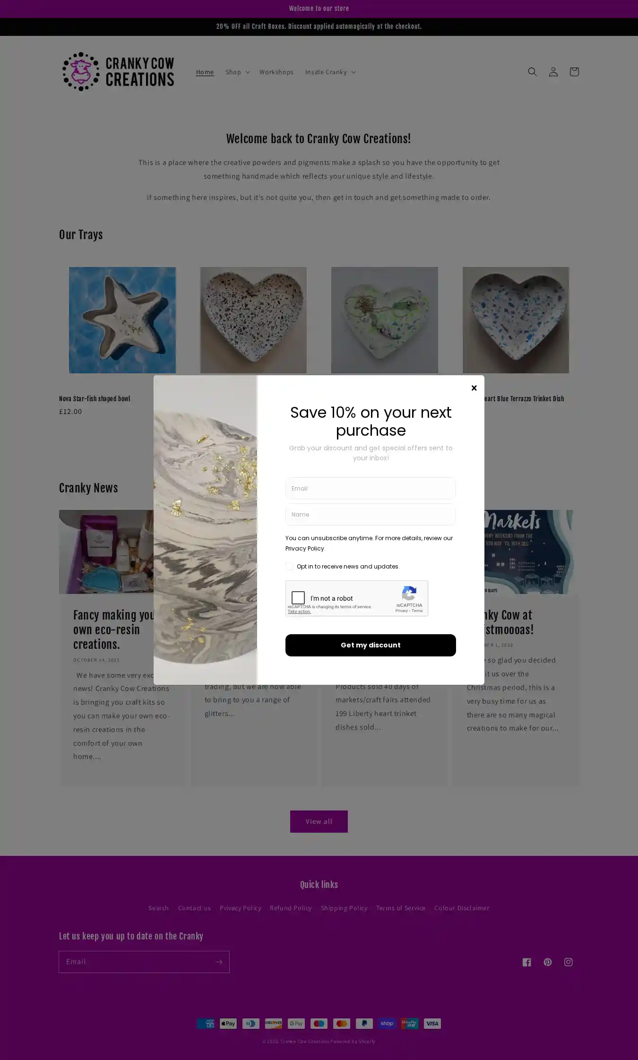Click the View all news button

pos(319,821)
